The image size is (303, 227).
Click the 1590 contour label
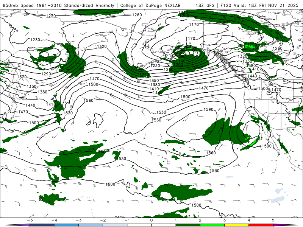tap(209, 109)
